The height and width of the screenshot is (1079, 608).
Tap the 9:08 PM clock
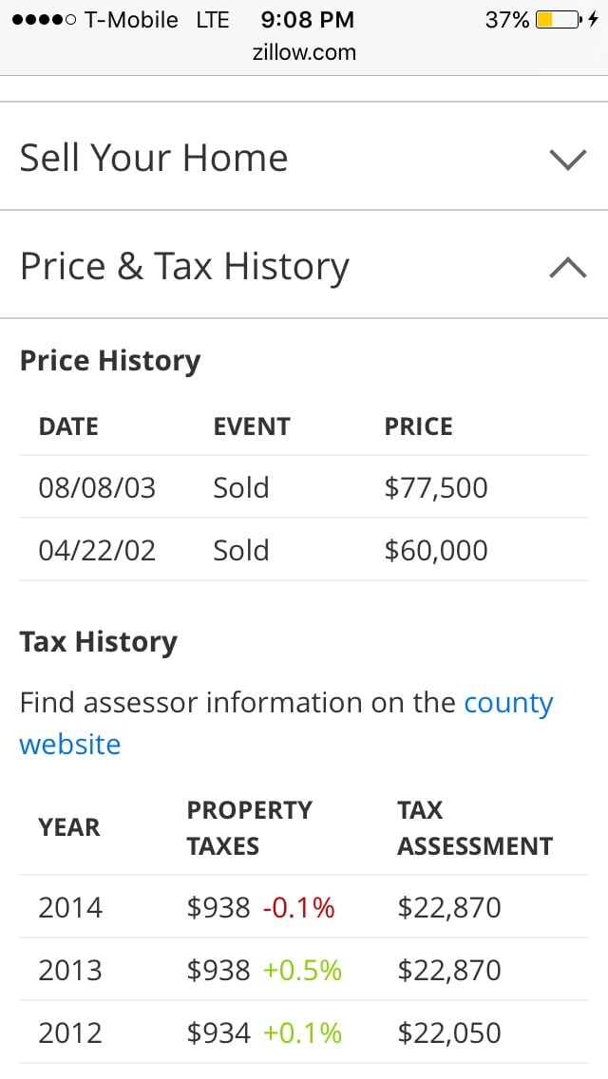click(x=307, y=19)
